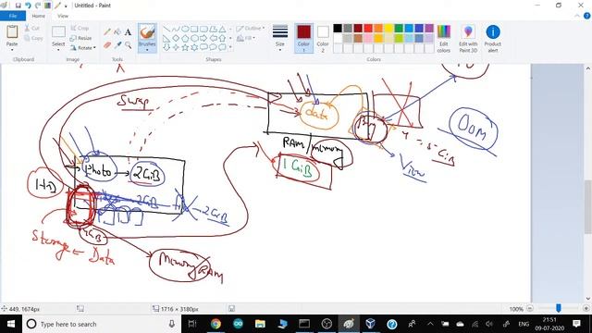Click the zoom out minus button
This screenshot has width=592, height=333.
(530, 308)
